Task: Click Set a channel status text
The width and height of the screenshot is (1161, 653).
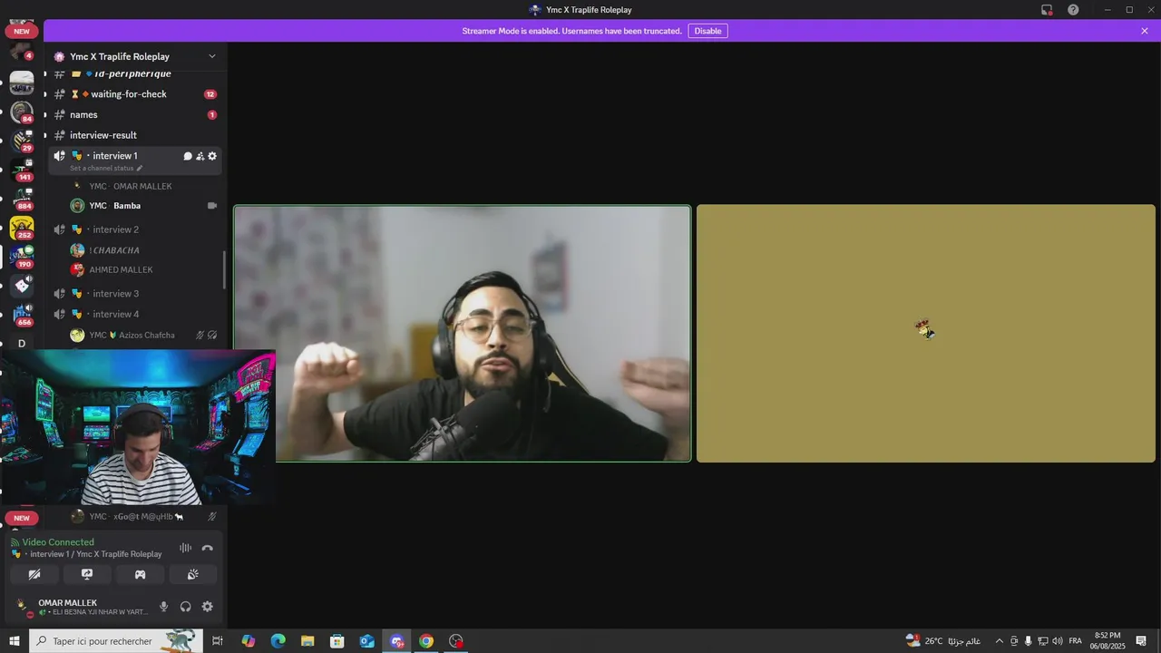Action: pyautogui.click(x=102, y=168)
